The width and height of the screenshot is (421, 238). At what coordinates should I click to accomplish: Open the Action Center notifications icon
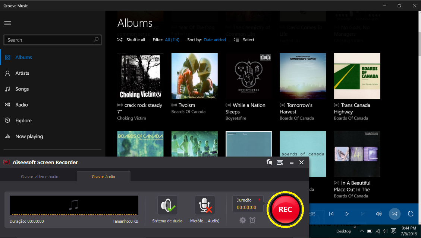click(393, 231)
